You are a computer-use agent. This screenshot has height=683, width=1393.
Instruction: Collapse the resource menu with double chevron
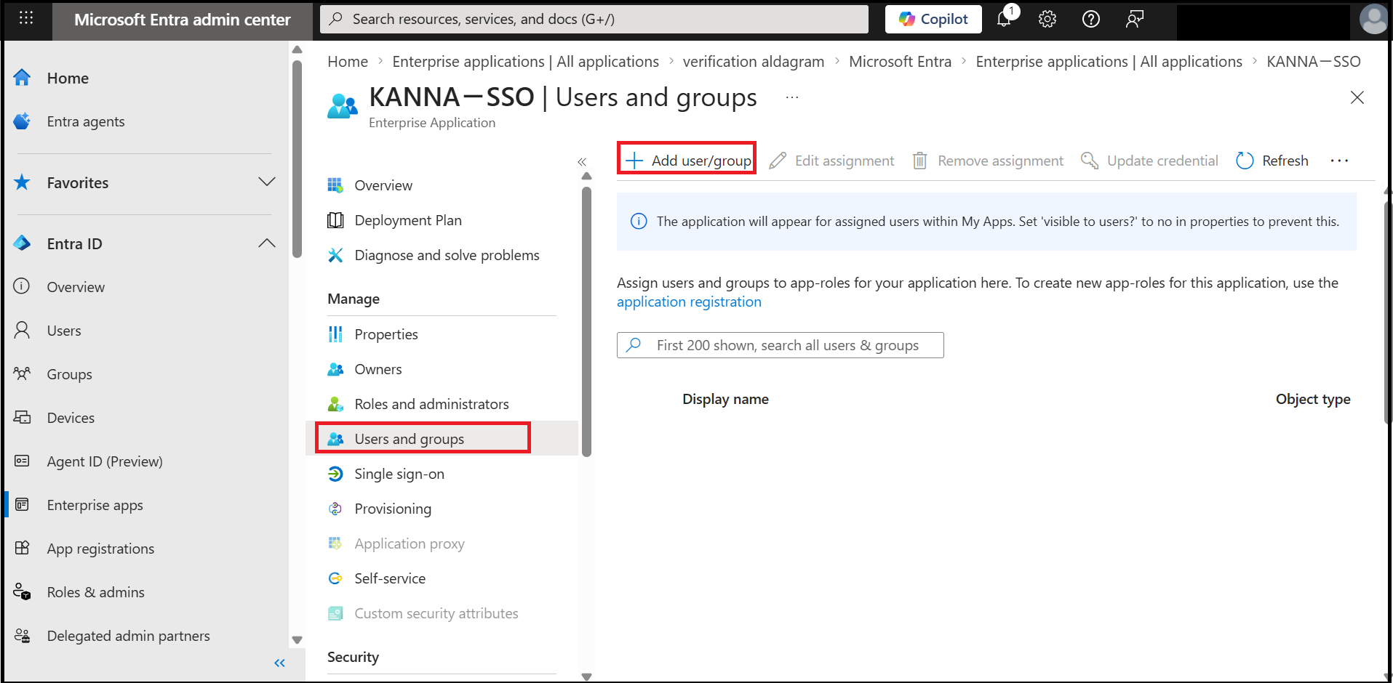tap(582, 162)
